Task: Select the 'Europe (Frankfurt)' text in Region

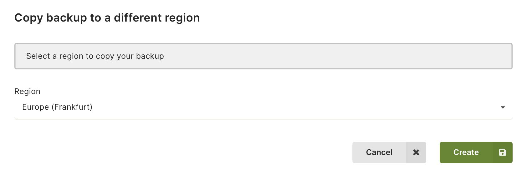Action: point(57,107)
